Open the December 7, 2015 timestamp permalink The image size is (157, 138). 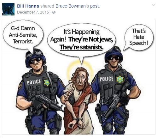[x=33, y=12]
